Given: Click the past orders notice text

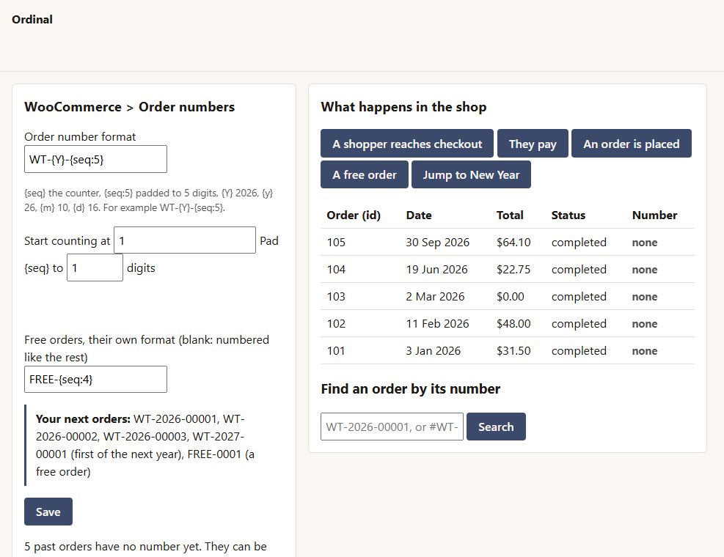Looking at the screenshot, I should coord(145,547).
